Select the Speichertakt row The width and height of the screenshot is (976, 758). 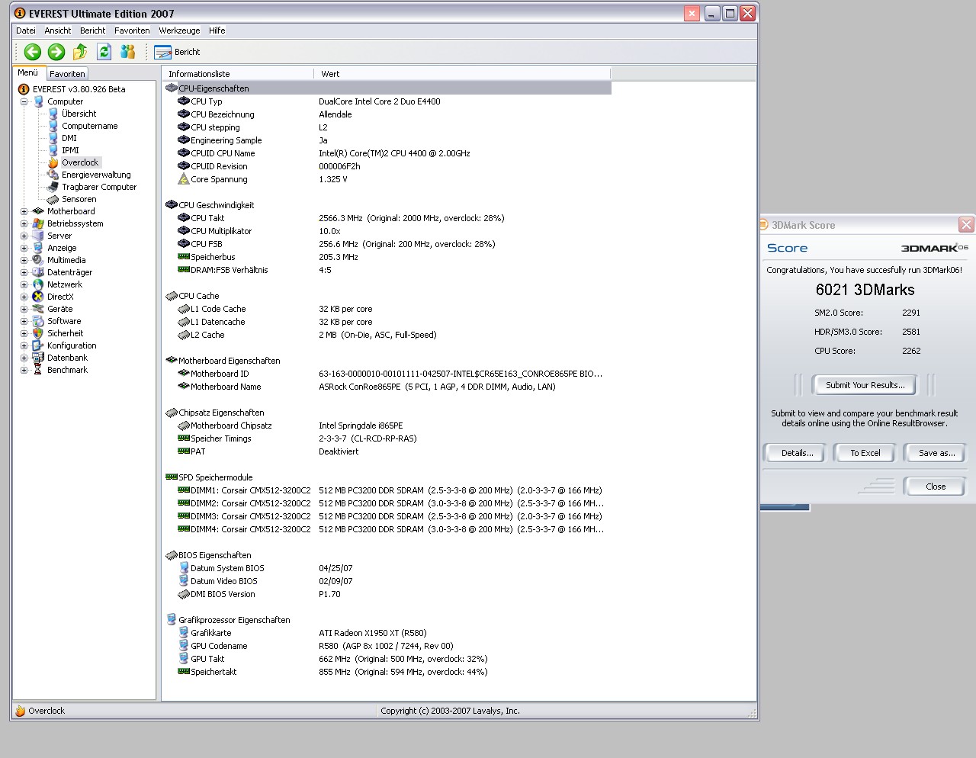(387, 672)
